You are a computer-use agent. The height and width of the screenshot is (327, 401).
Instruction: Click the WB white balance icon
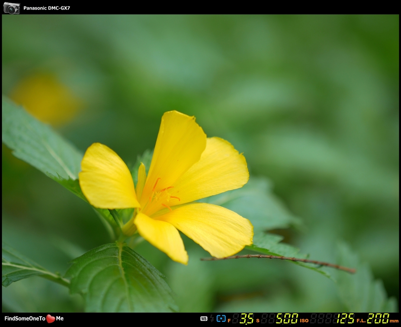[x=204, y=318]
